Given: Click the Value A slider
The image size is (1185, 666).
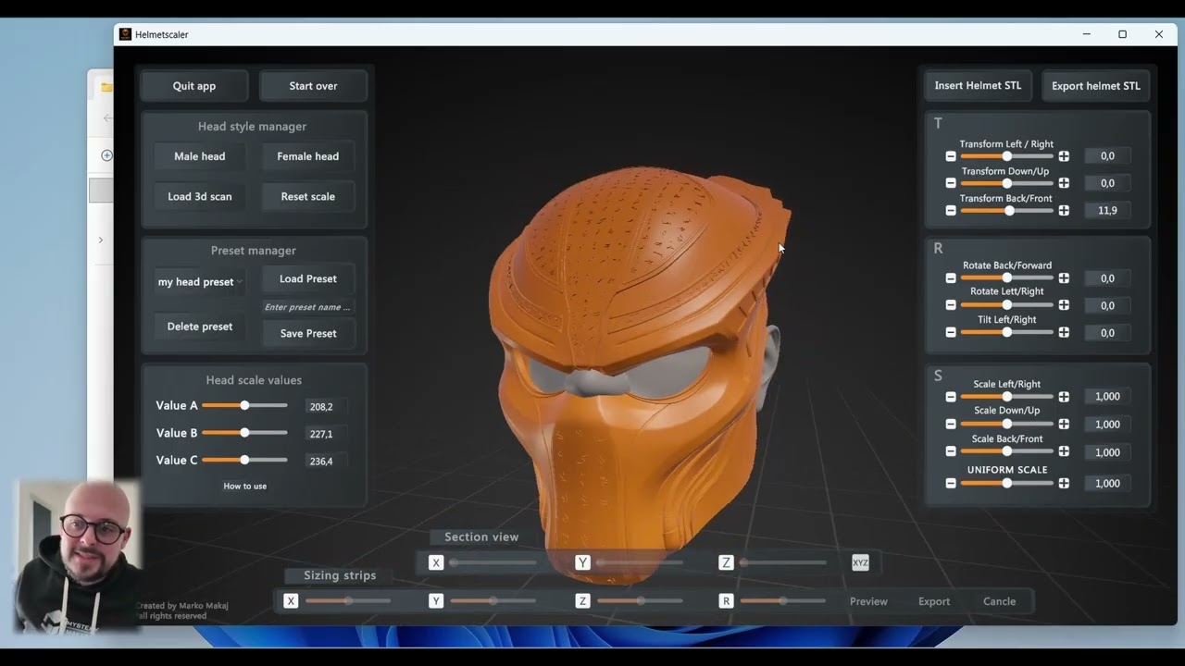Looking at the screenshot, I should coord(244,405).
